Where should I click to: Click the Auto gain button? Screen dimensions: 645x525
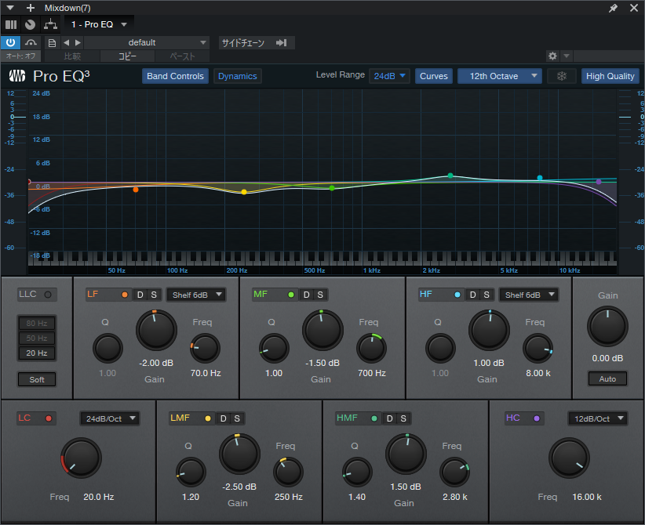point(607,378)
